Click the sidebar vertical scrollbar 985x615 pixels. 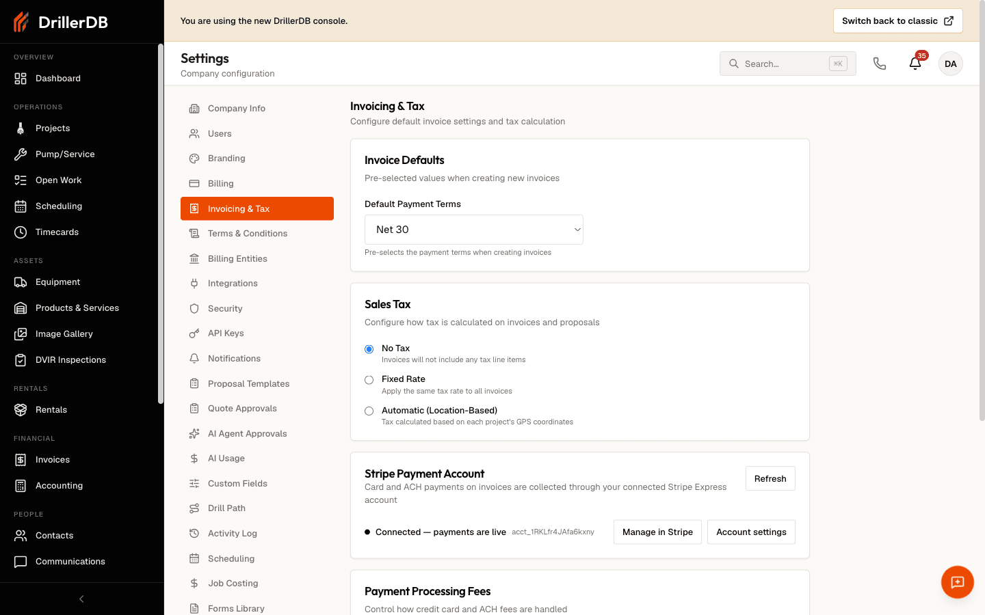click(x=161, y=224)
